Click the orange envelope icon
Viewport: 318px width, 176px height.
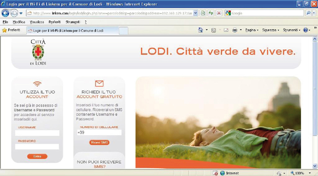(x=99, y=83)
